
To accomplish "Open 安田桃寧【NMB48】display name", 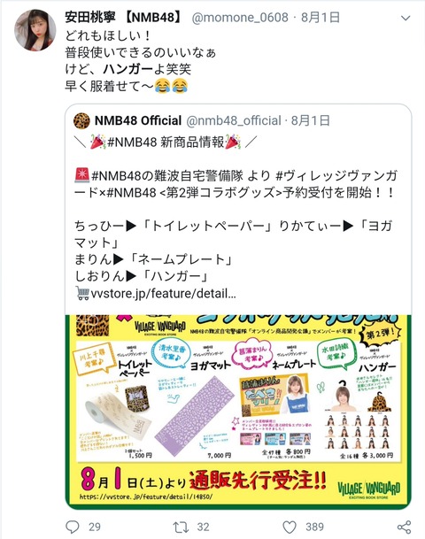I will (124, 17).
